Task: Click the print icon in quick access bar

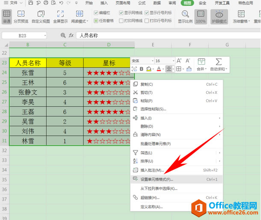Action: pos(46,3)
